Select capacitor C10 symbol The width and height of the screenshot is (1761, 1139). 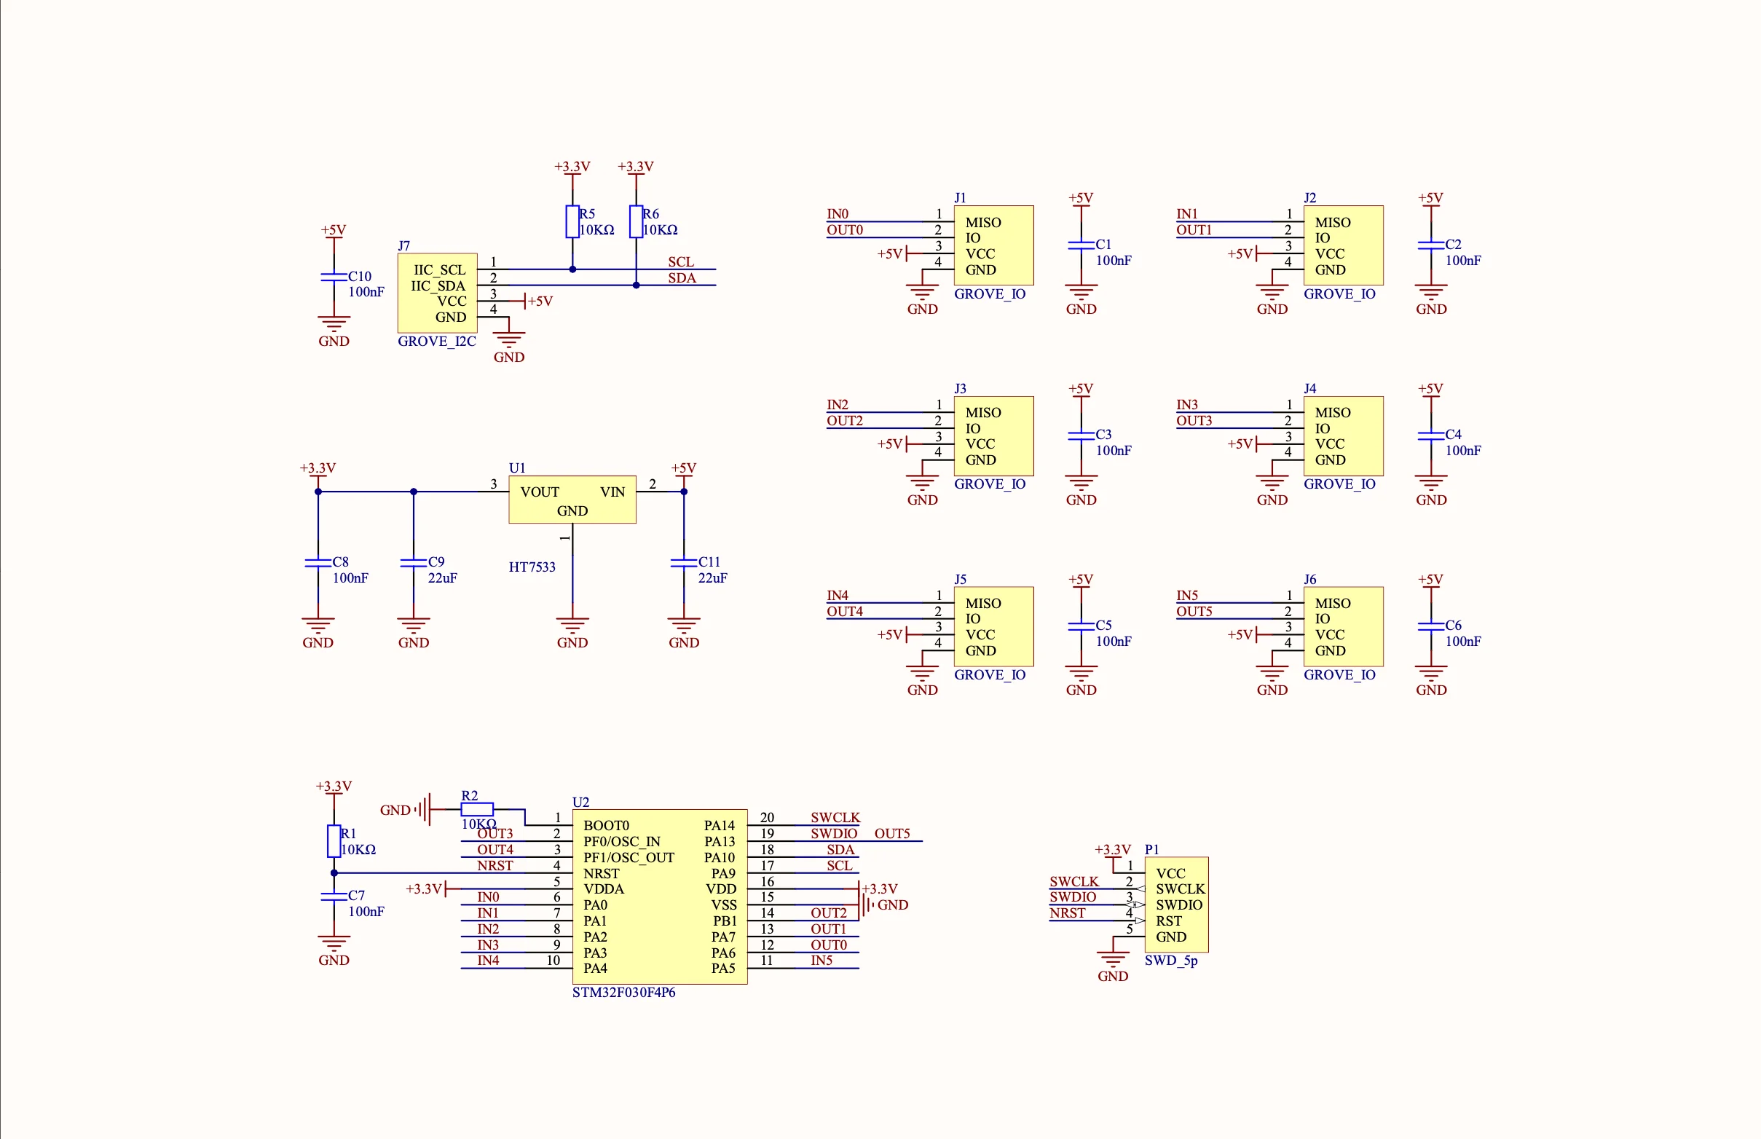pyautogui.click(x=334, y=277)
